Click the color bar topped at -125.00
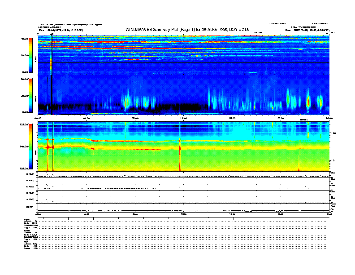355x275 pixels. click(x=30, y=146)
